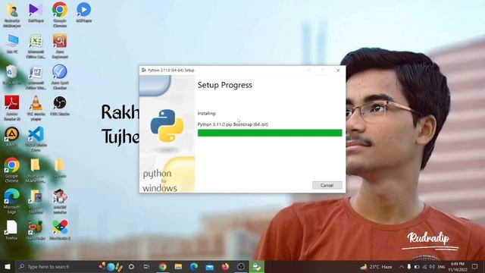The image size is (485, 273).
Task: Open OBS Studio from the taskbar
Action: 241,266
